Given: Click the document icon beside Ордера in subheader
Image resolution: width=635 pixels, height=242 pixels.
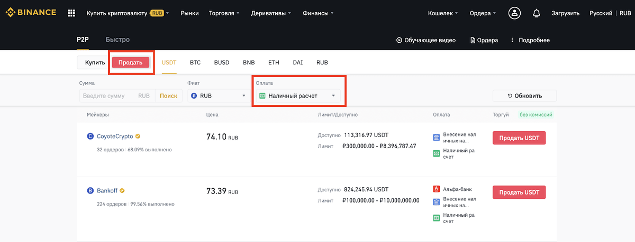Looking at the screenshot, I should [474, 40].
